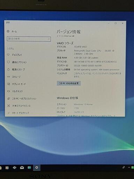Click Windows 10 Home edition value

point(83,104)
